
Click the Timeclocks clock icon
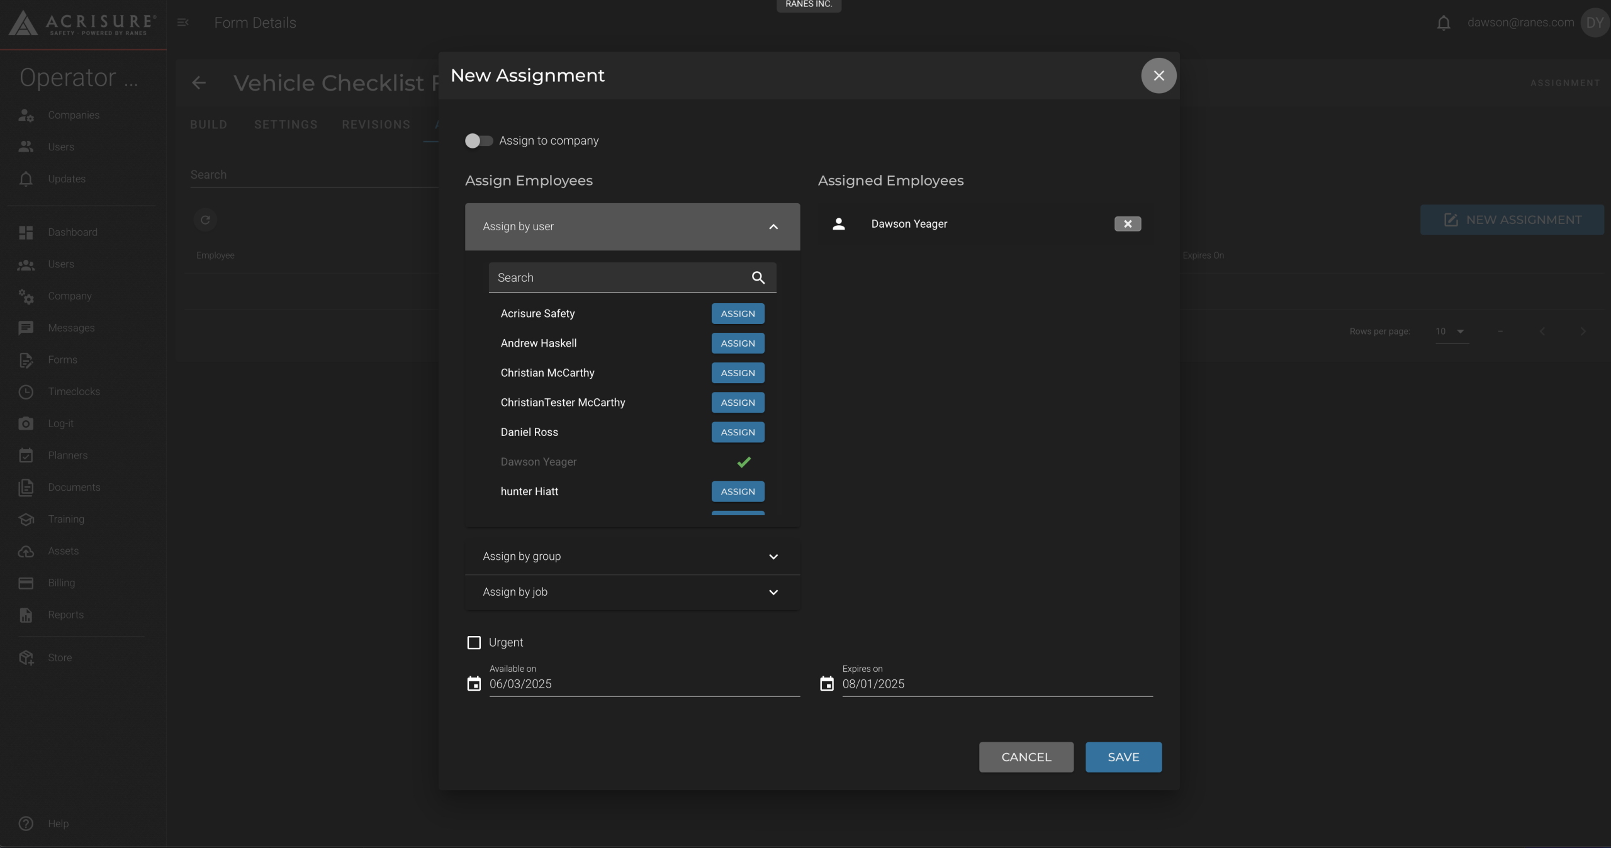[26, 392]
